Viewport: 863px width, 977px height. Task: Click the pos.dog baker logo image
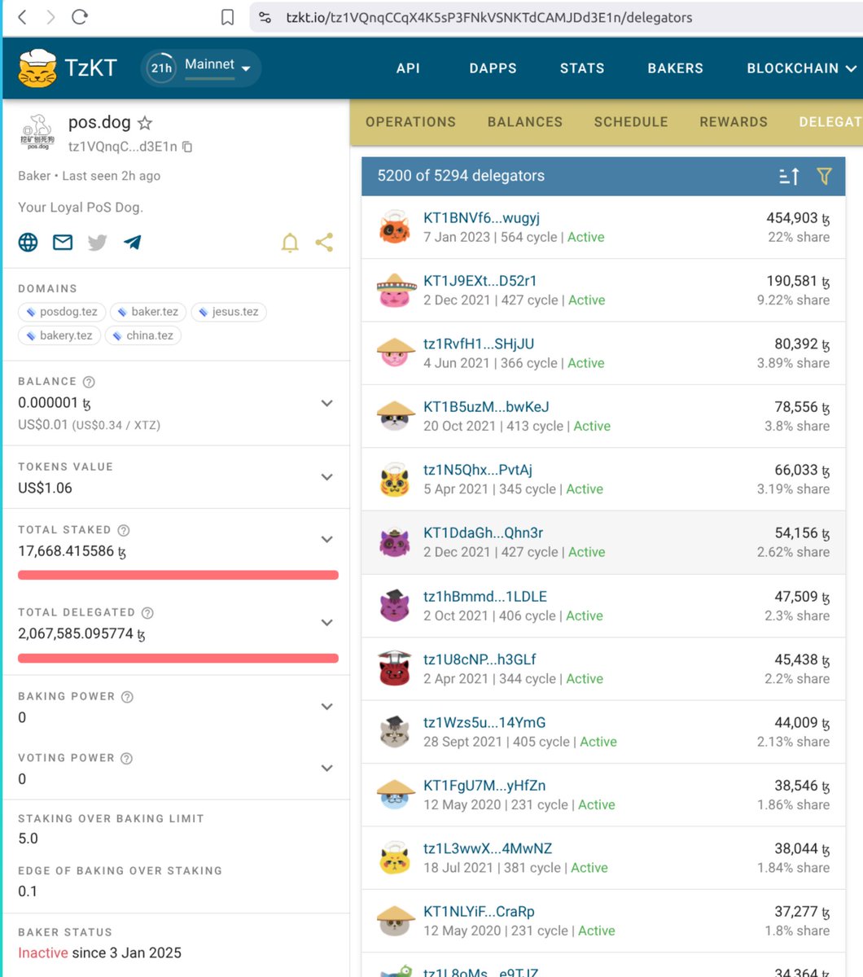click(x=37, y=132)
